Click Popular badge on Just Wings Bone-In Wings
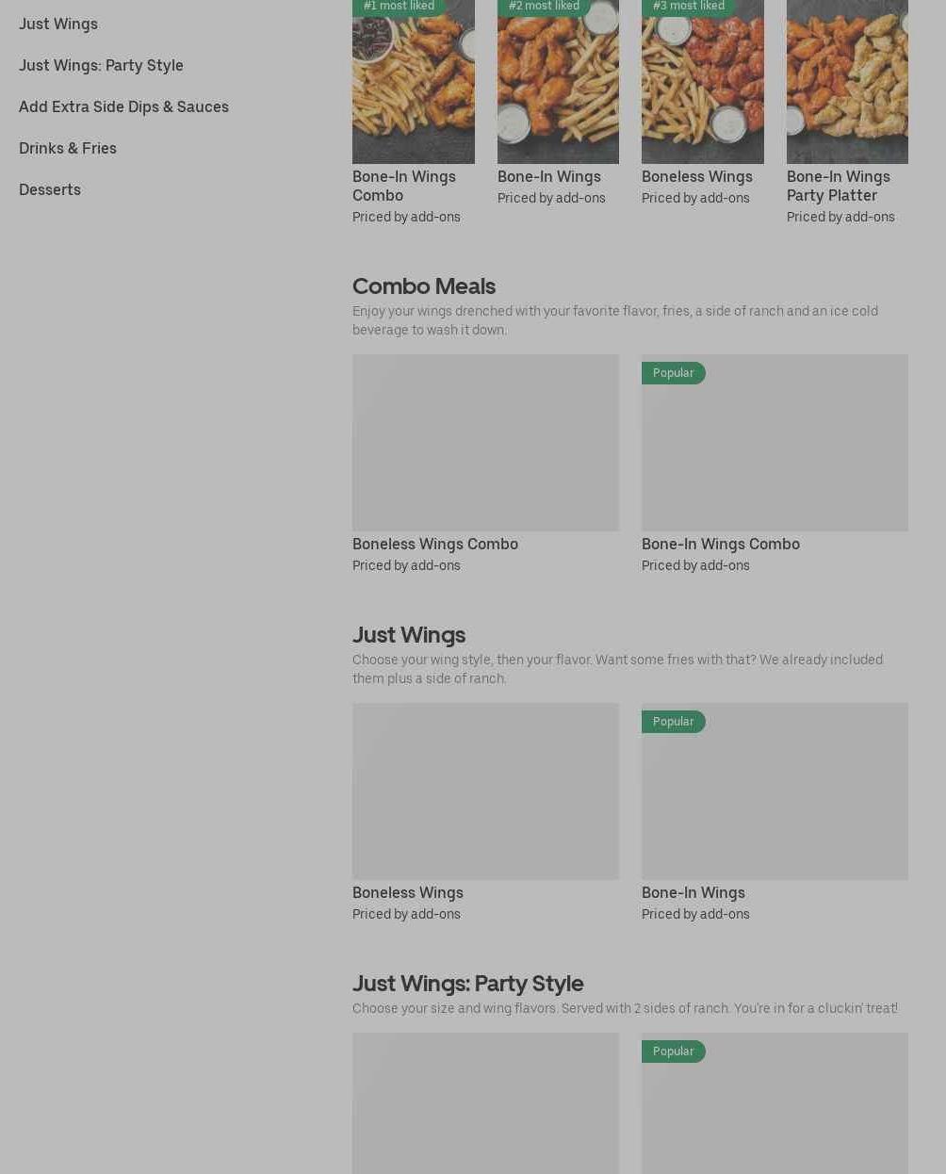 (x=673, y=722)
